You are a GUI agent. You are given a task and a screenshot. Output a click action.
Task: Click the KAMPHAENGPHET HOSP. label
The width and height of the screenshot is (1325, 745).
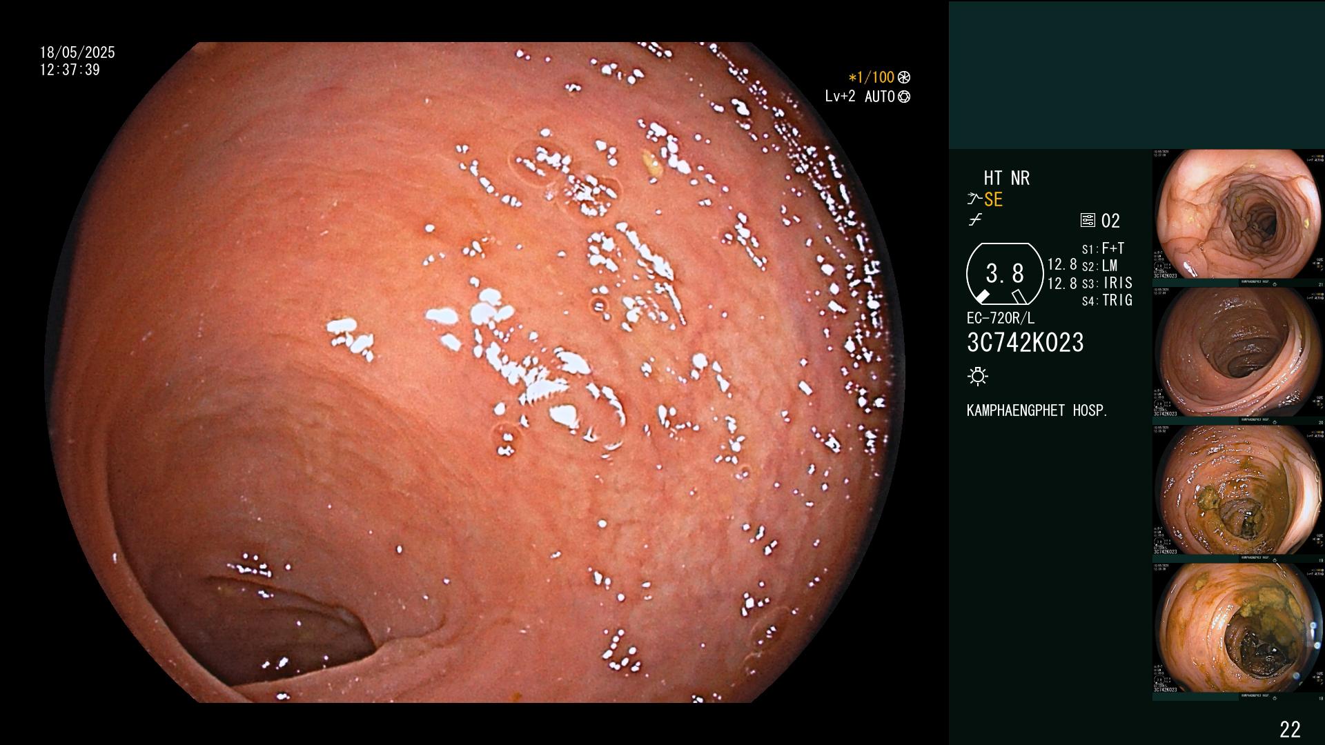[1037, 410]
